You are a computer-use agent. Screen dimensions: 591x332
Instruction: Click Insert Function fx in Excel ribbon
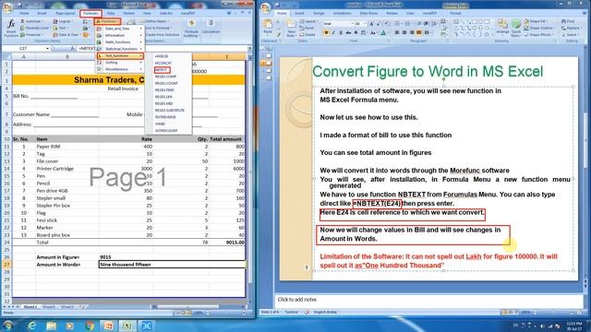(x=11, y=29)
